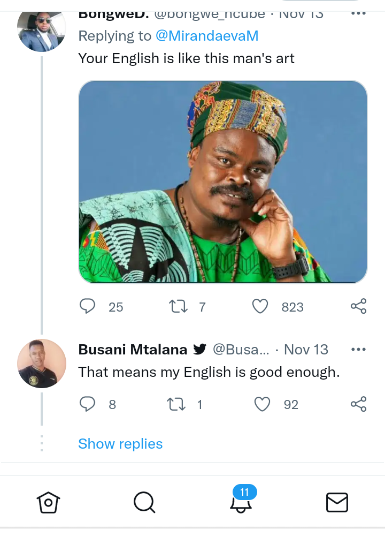The width and height of the screenshot is (385, 537).
Task: Open more options on Busani Mtalana's tweet
Action: point(358,350)
